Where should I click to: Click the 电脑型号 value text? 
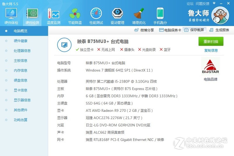point(105,63)
